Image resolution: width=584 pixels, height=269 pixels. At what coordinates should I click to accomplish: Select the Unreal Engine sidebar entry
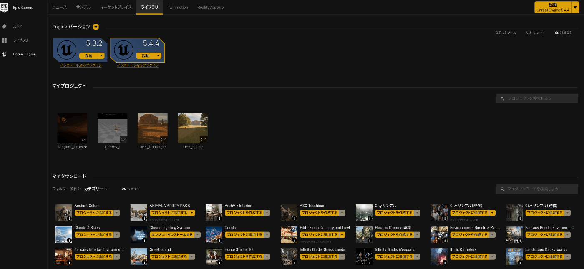[23, 54]
